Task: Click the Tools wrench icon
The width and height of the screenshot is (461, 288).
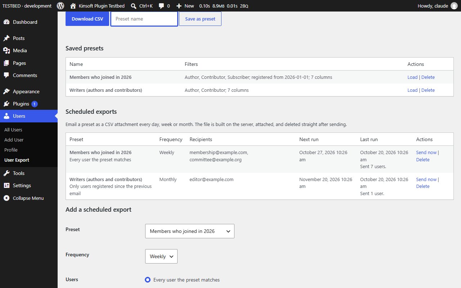Action: click(x=6, y=173)
